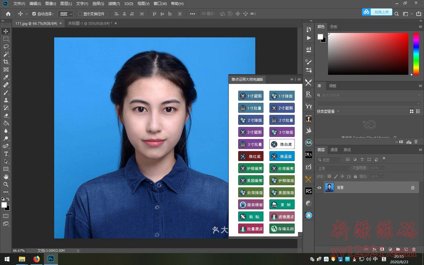
Task: Expand the status bar info arrow
Action: [78, 251]
